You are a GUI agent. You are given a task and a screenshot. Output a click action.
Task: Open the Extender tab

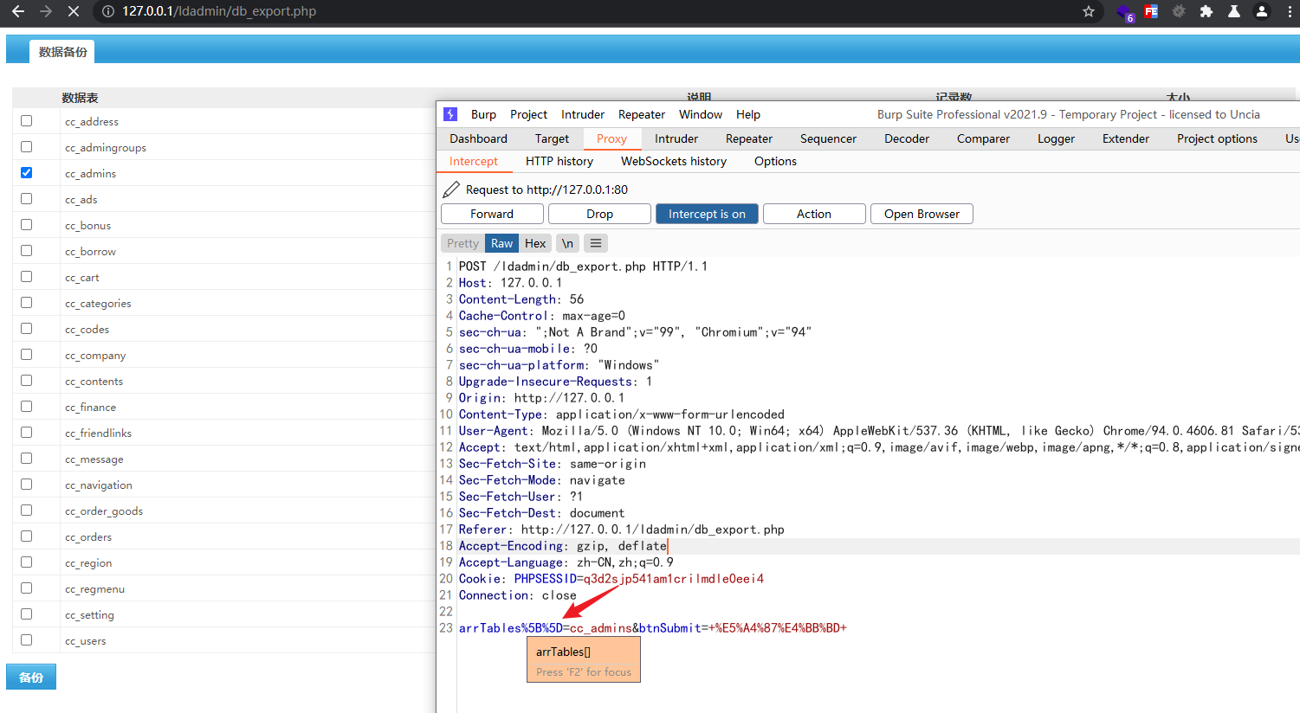coord(1126,138)
